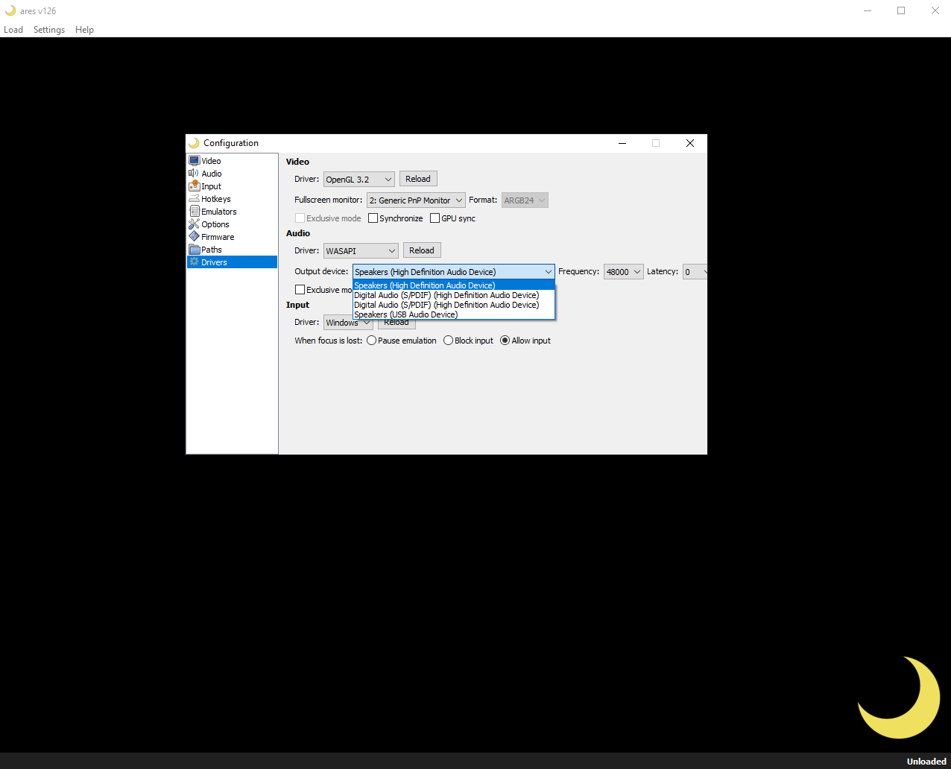Select the Hotkeys entry label
The width and height of the screenshot is (951, 769).
coord(216,199)
